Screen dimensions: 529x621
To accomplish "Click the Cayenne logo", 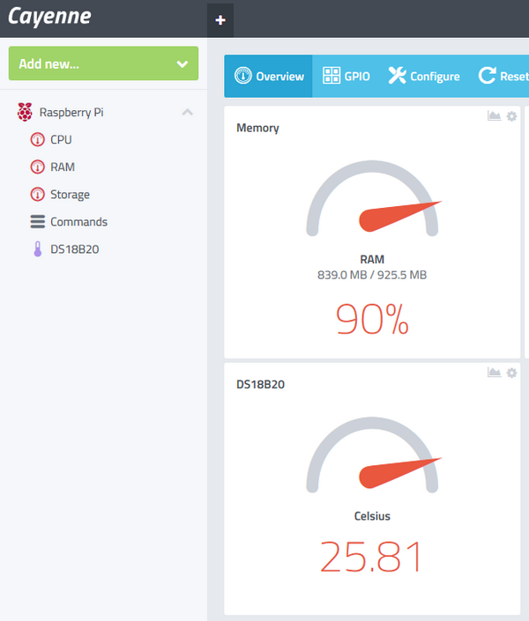I will coord(49,17).
